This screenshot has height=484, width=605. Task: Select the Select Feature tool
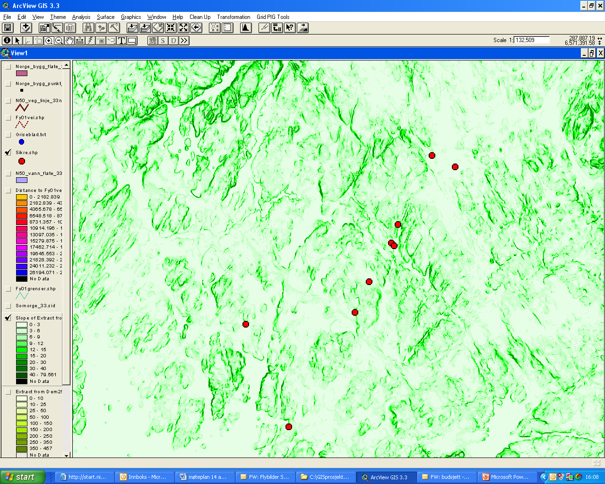[38, 41]
